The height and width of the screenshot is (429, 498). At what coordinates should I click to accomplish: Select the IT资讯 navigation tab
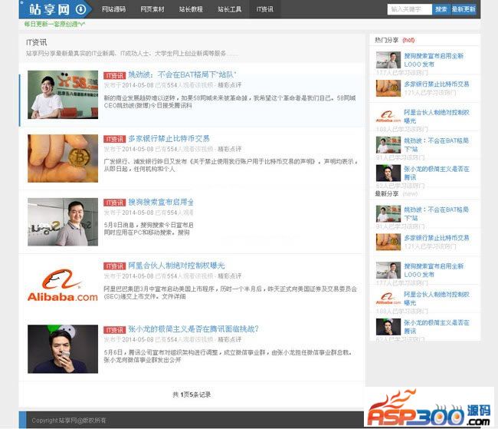[x=265, y=9]
